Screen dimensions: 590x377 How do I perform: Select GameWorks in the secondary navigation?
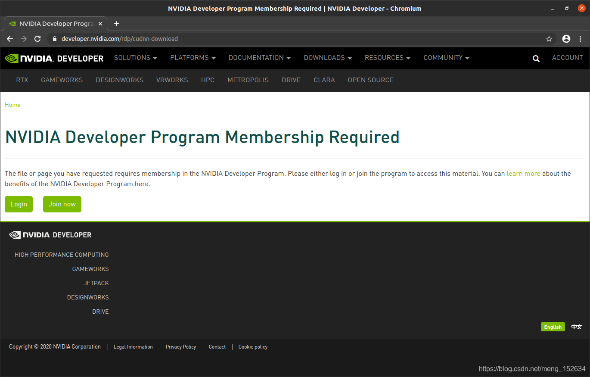point(62,80)
